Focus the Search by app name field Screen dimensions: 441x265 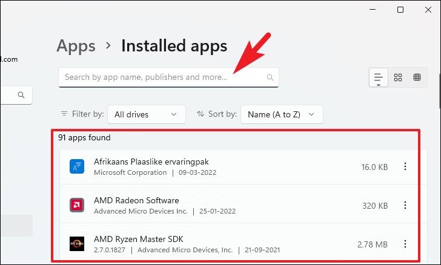point(168,77)
